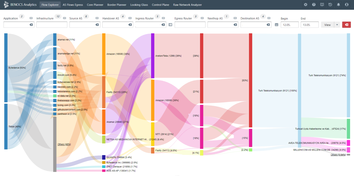The width and height of the screenshot is (354, 176).
Task: Click the View button
Action: click(x=327, y=25)
